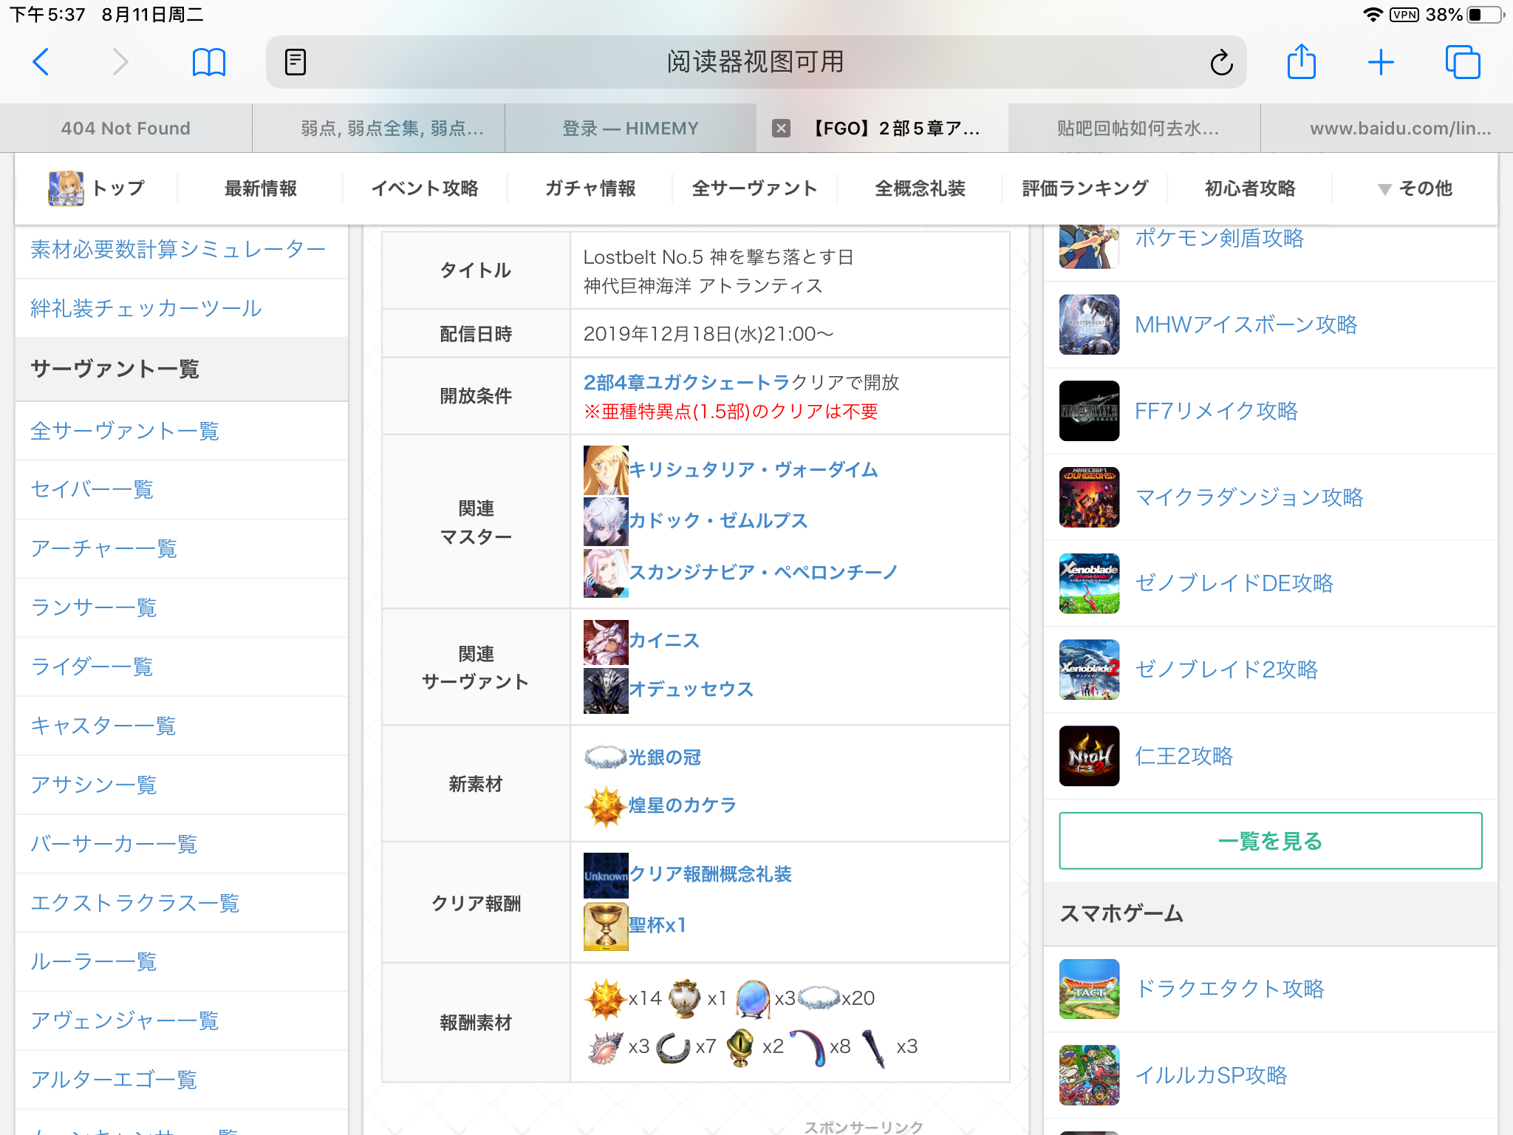Open カドック portrait icon

[606, 521]
